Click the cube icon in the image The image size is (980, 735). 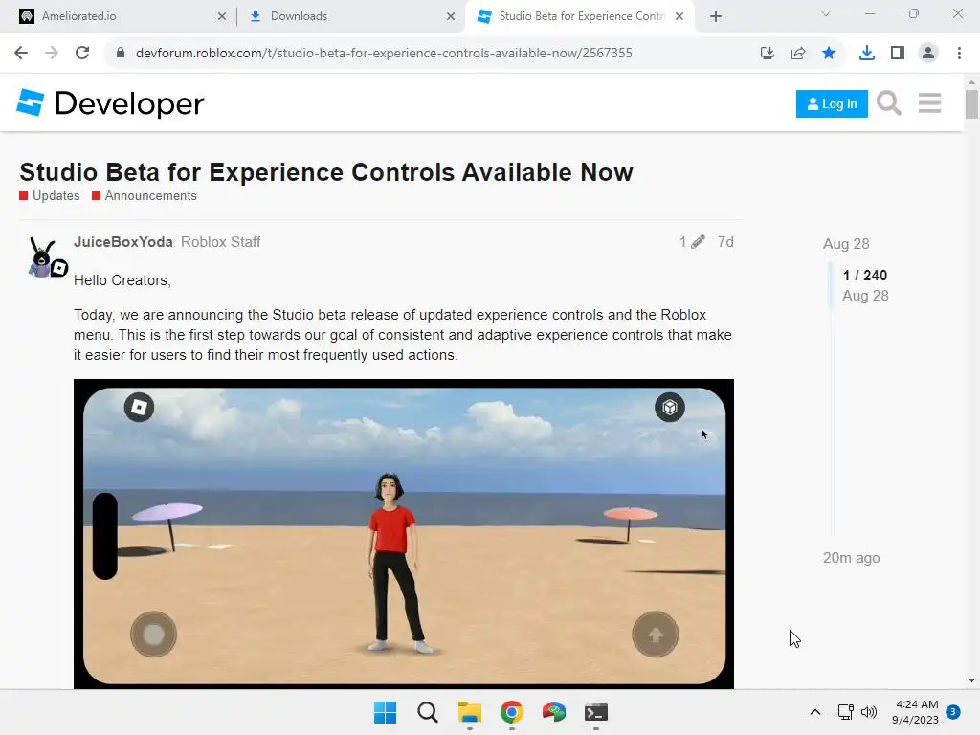[x=669, y=408]
